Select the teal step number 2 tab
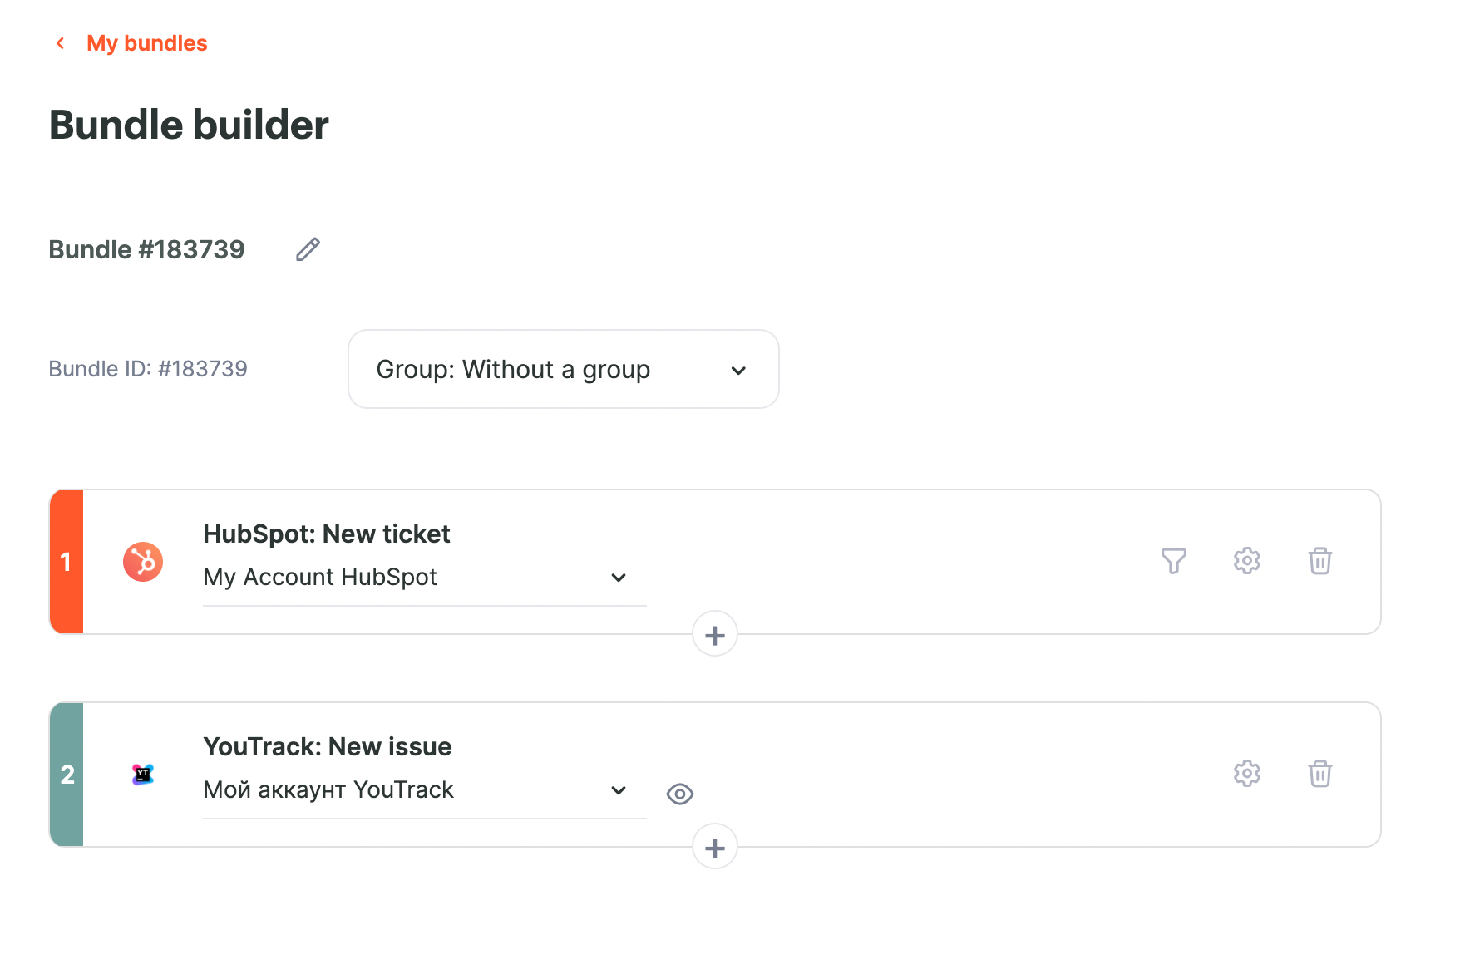This screenshot has width=1470, height=969. tap(67, 775)
